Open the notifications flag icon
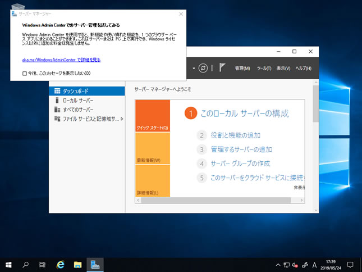Screen dimensions: 362x272 point(222,67)
